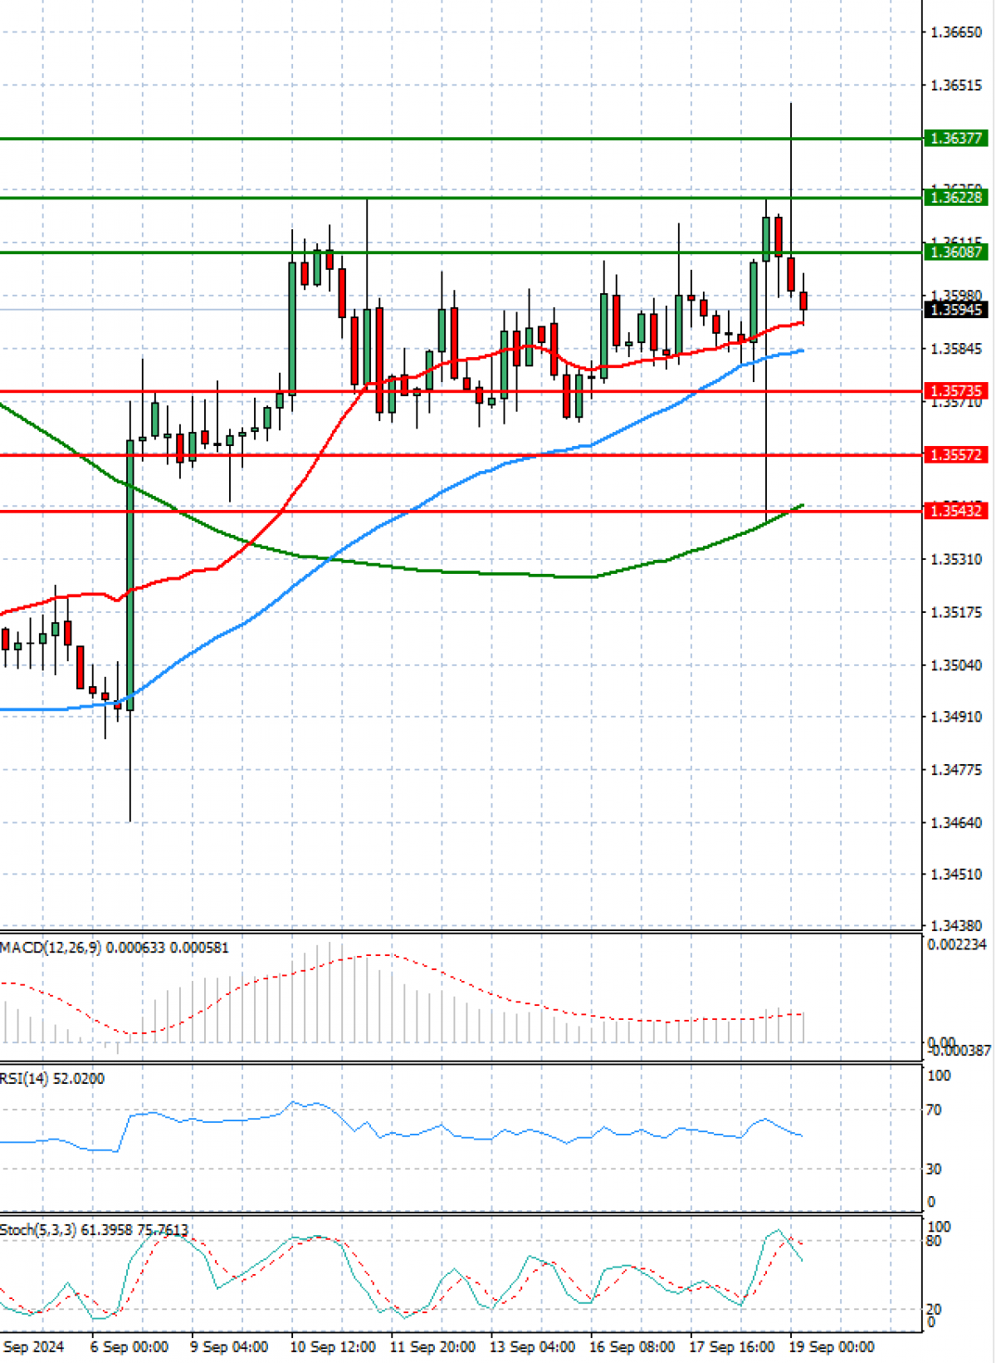The height and width of the screenshot is (1363, 996).
Task: Click the 19 Sep 00:00 date label
Action: pos(831,1347)
